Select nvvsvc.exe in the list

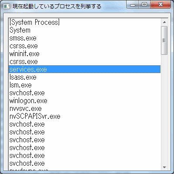(x=85, y=109)
